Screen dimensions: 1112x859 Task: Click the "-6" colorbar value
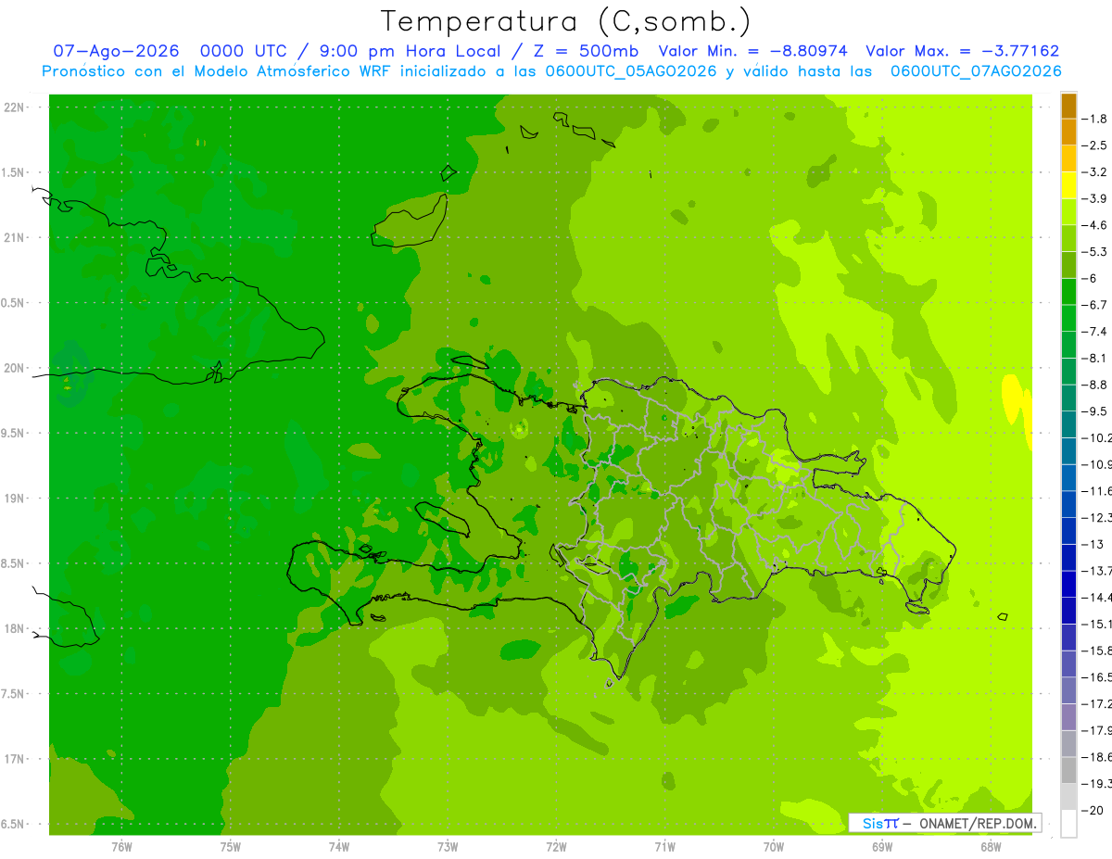pyautogui.click(x=1091, y=278)
